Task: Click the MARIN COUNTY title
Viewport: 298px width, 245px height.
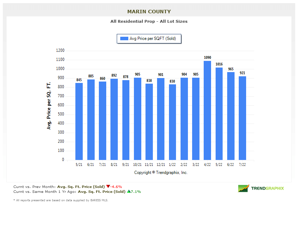Action: click(149, 12)
